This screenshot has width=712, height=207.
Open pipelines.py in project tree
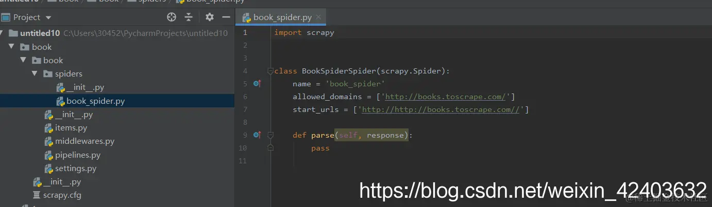pyautogui.click(x=78, y=155)
